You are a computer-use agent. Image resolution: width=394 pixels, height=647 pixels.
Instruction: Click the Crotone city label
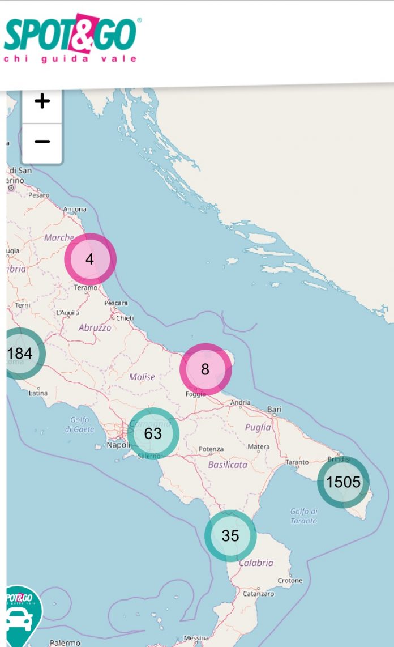290,581
